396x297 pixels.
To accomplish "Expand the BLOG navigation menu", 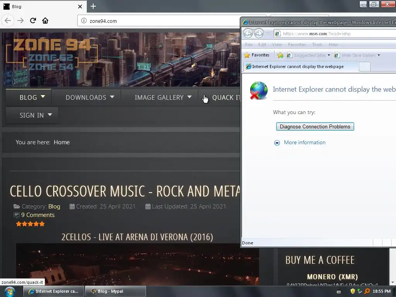I will [29, 97].
